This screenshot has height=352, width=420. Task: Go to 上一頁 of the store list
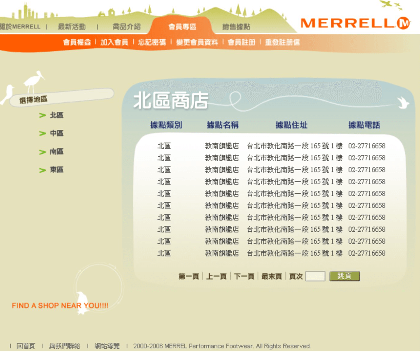217,276
